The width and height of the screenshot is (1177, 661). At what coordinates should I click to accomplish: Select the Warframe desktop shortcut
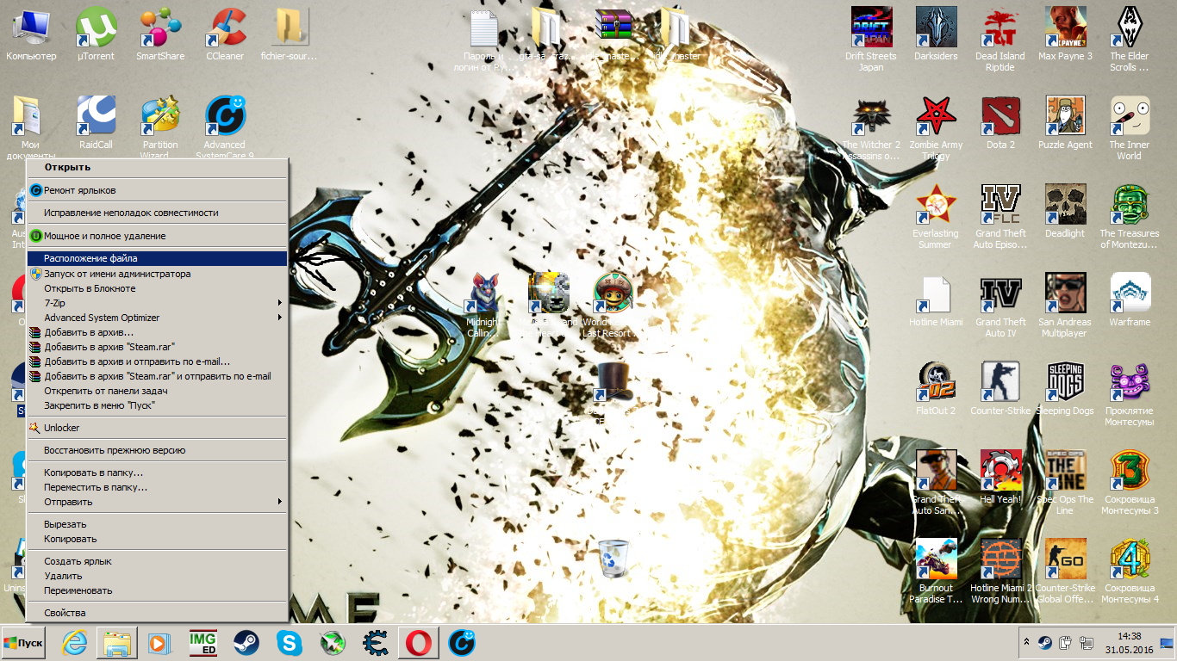[1130, 299]
